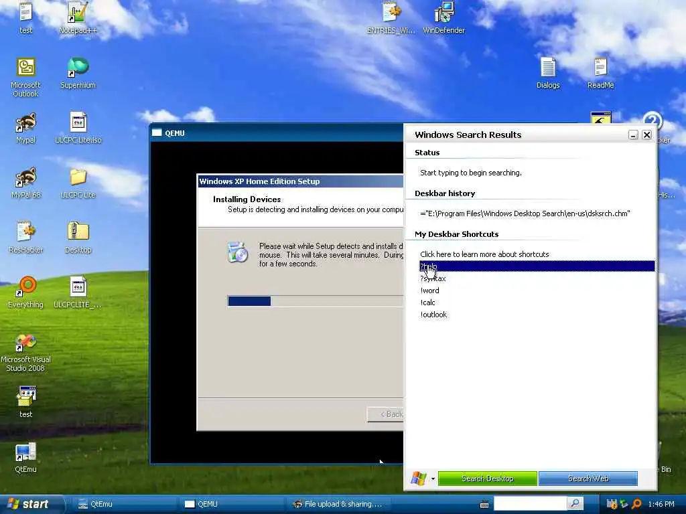Click the Search Desktop button

point(488,479)
